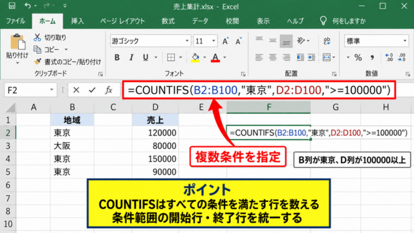Toggle the bottom align icon

pos(286,41)
